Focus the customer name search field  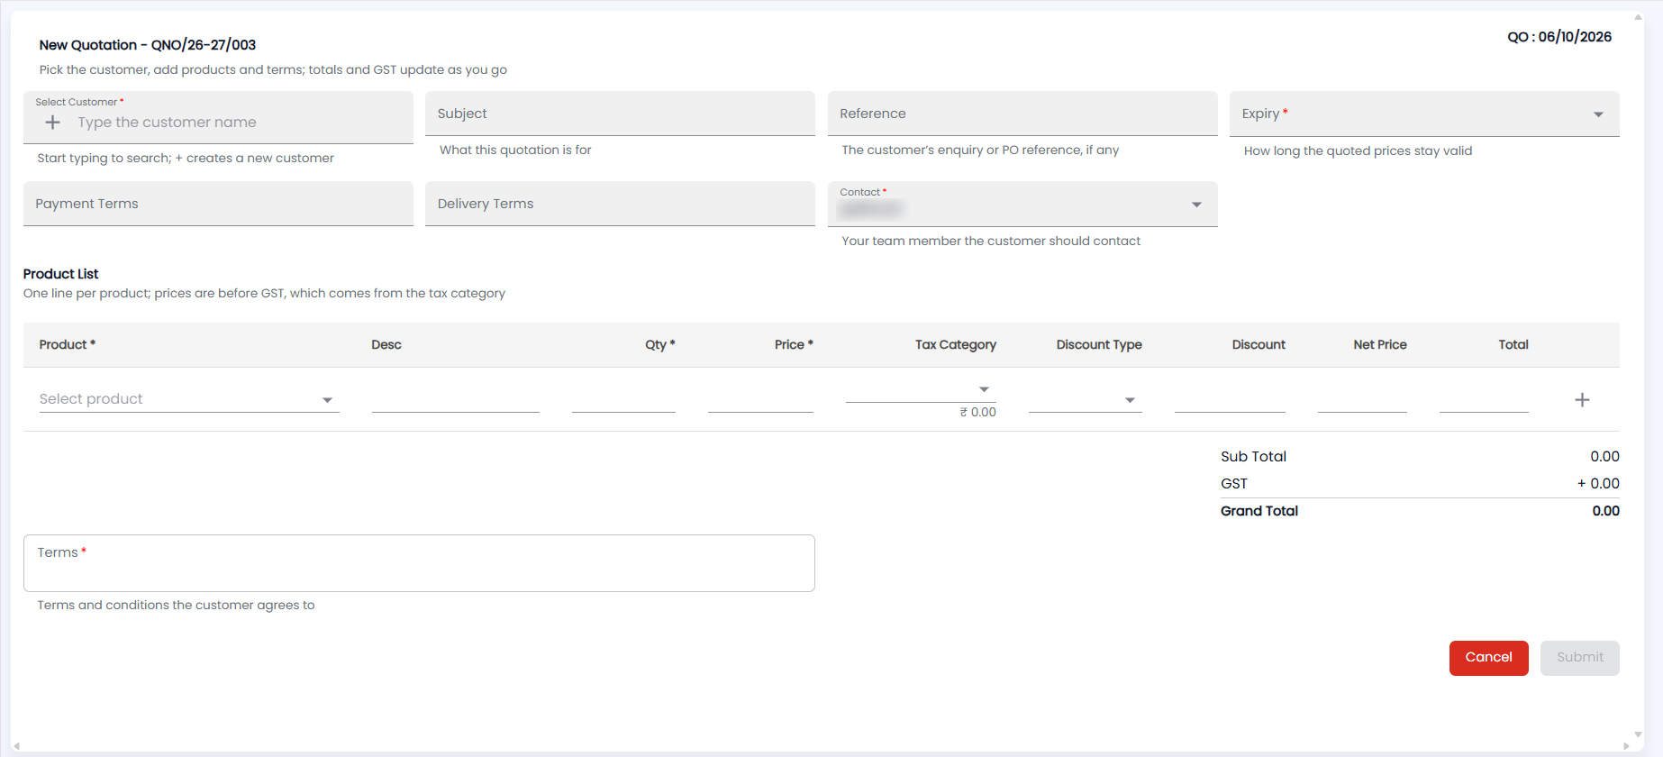click(241, 123)
